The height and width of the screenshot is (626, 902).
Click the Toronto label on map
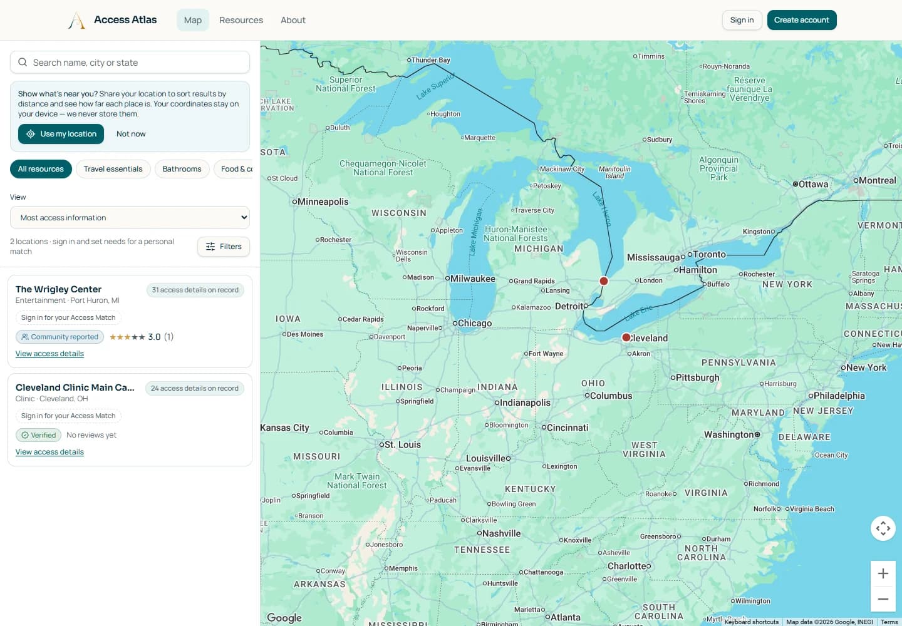(x=710, y=254)
